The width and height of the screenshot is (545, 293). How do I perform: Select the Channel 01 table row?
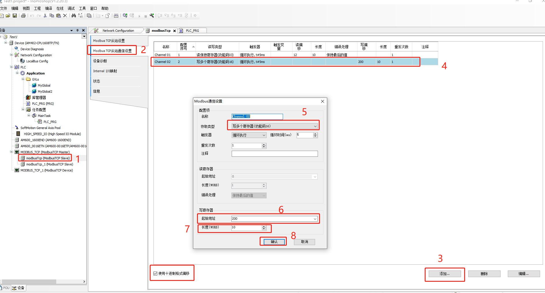[296, 55]
